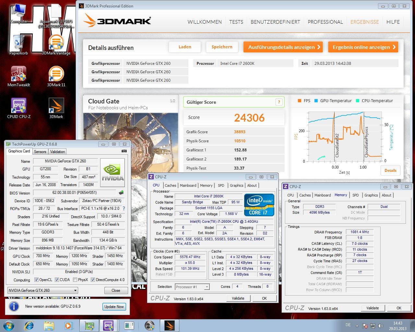Viewport: 415px width, 332px height.
Task: Open the ERGEBNISSE menu in 3DMark
Action: point(365,22)
